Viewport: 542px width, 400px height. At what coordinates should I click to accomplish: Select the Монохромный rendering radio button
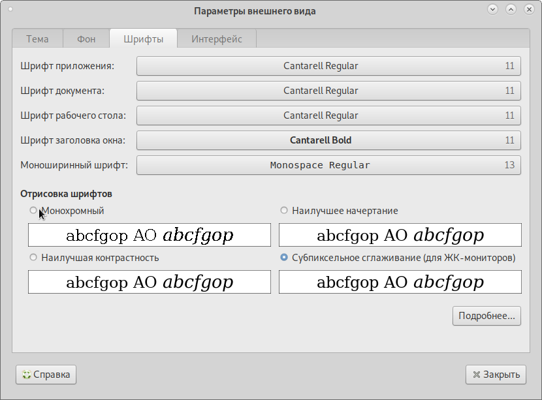pos(33,211)
